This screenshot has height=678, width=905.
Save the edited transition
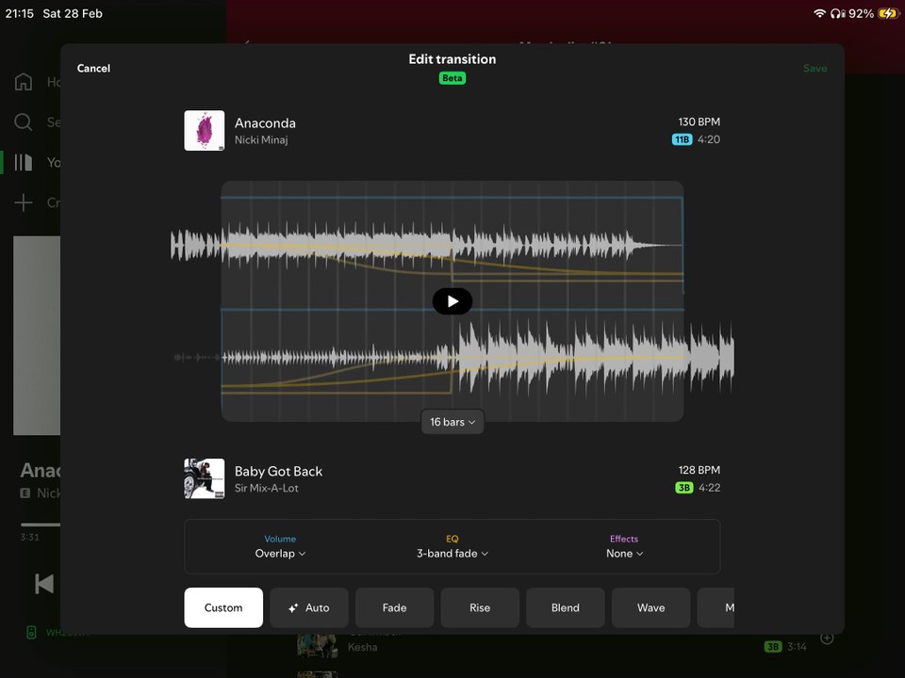click(814, 68)
